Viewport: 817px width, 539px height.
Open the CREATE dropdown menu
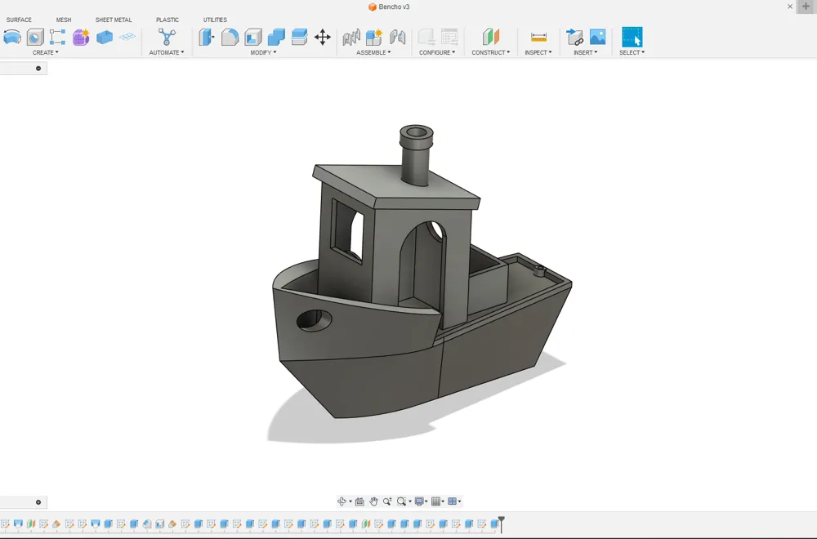45,52
